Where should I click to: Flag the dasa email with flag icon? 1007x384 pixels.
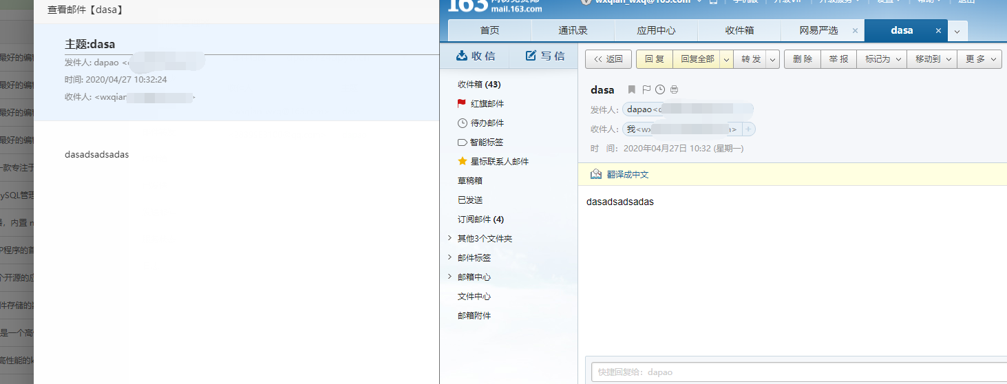coord(646,89)
